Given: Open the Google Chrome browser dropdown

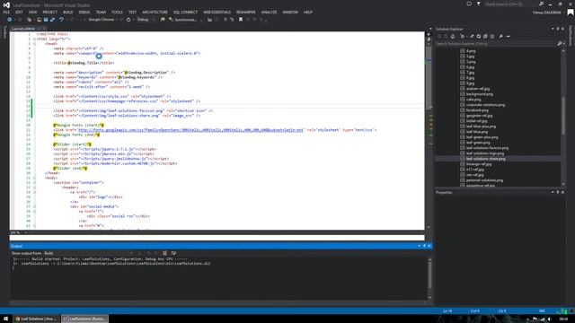Looking at the screenshot, I should (117, 20).
